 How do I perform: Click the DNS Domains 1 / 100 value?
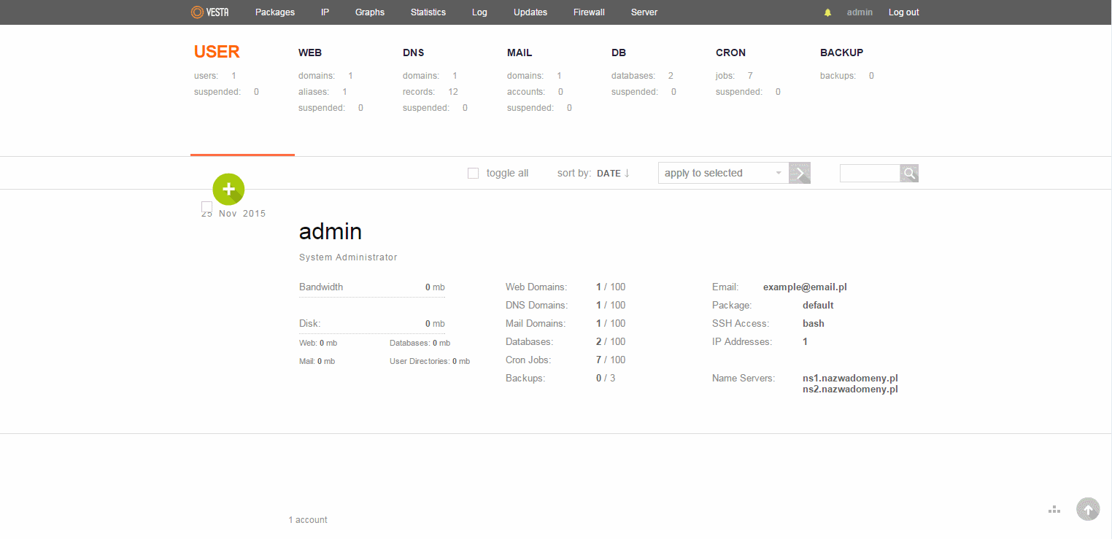[x=611, y=306]
